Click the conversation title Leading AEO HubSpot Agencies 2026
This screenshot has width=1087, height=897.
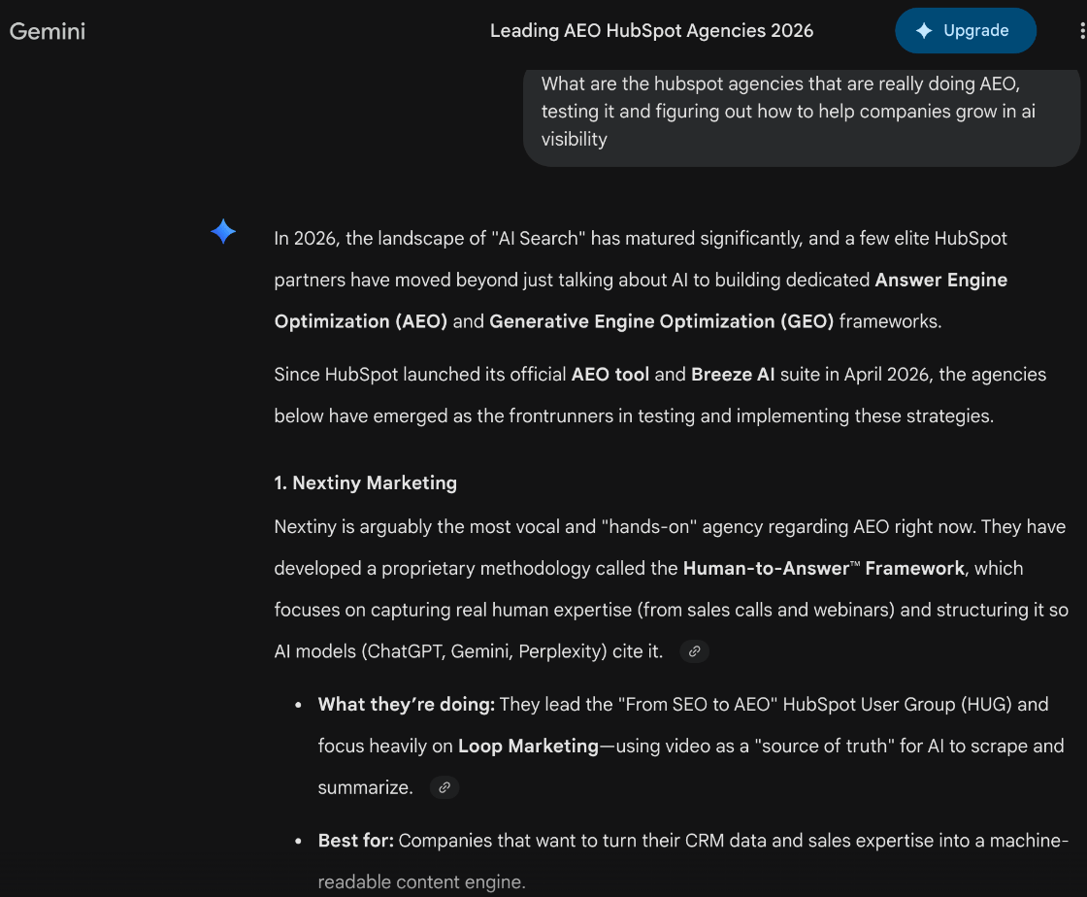point(651,30)
